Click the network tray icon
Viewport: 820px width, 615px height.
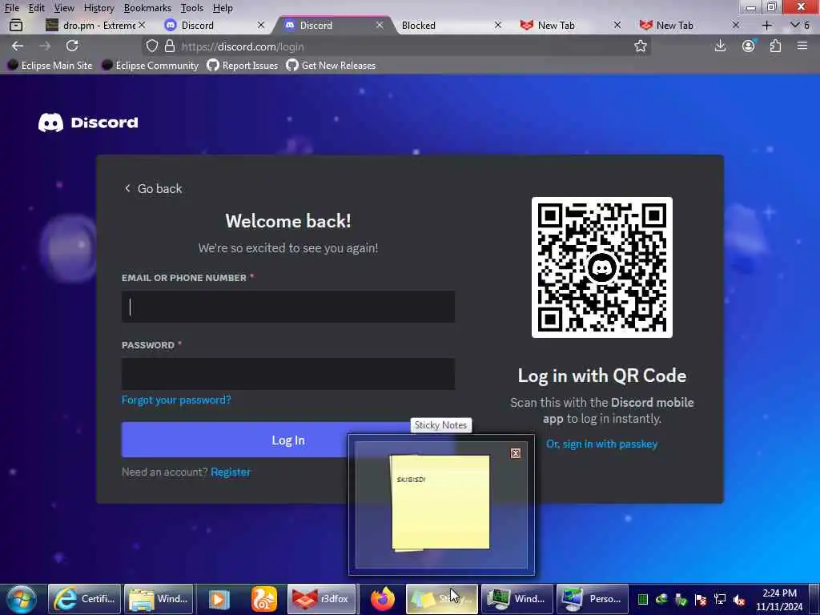pyautogui.click(x=720, y=599)
